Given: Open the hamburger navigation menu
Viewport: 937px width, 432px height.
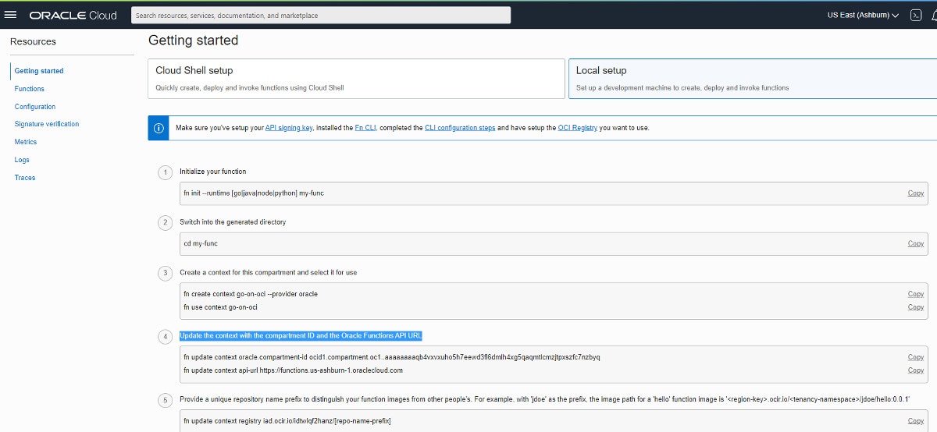Looking at the screenshot, I should pyautogui.click(x=11, y=15).
